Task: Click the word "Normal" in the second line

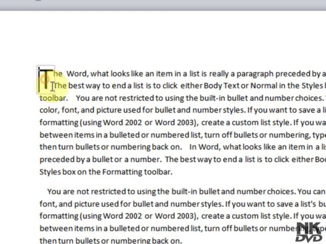Action: pyautogui.click(x=264, y=86)
